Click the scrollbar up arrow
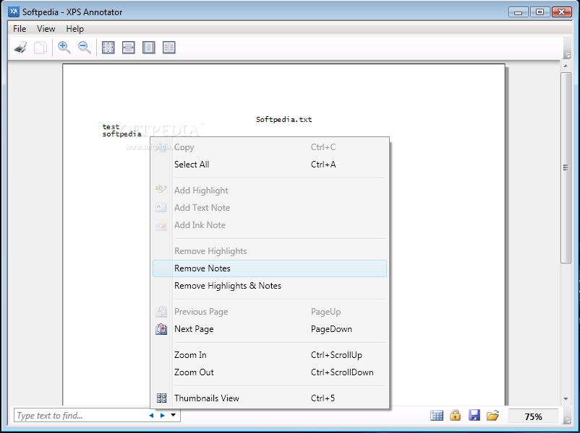Screen dimensions: 580x433 (566, 66)
